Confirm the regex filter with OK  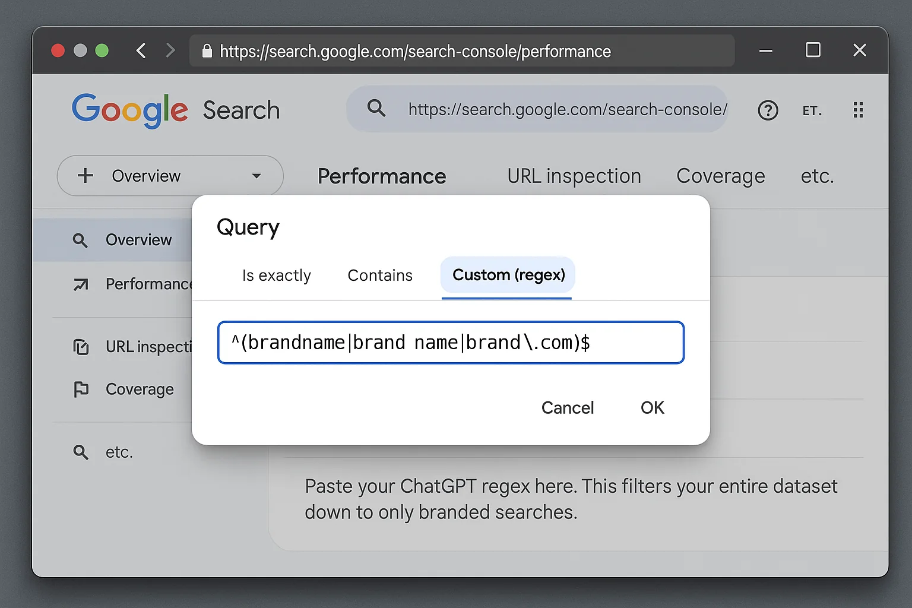point(652,408)
